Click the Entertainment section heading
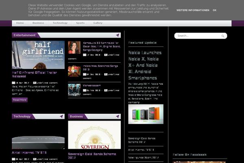The height and width of the screenshot is (163, 244). pyautogui.click(x=24, y=35)
